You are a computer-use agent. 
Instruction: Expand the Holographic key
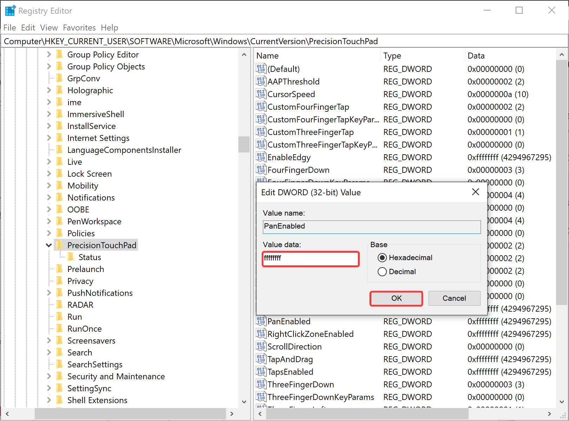pos(49,90)
